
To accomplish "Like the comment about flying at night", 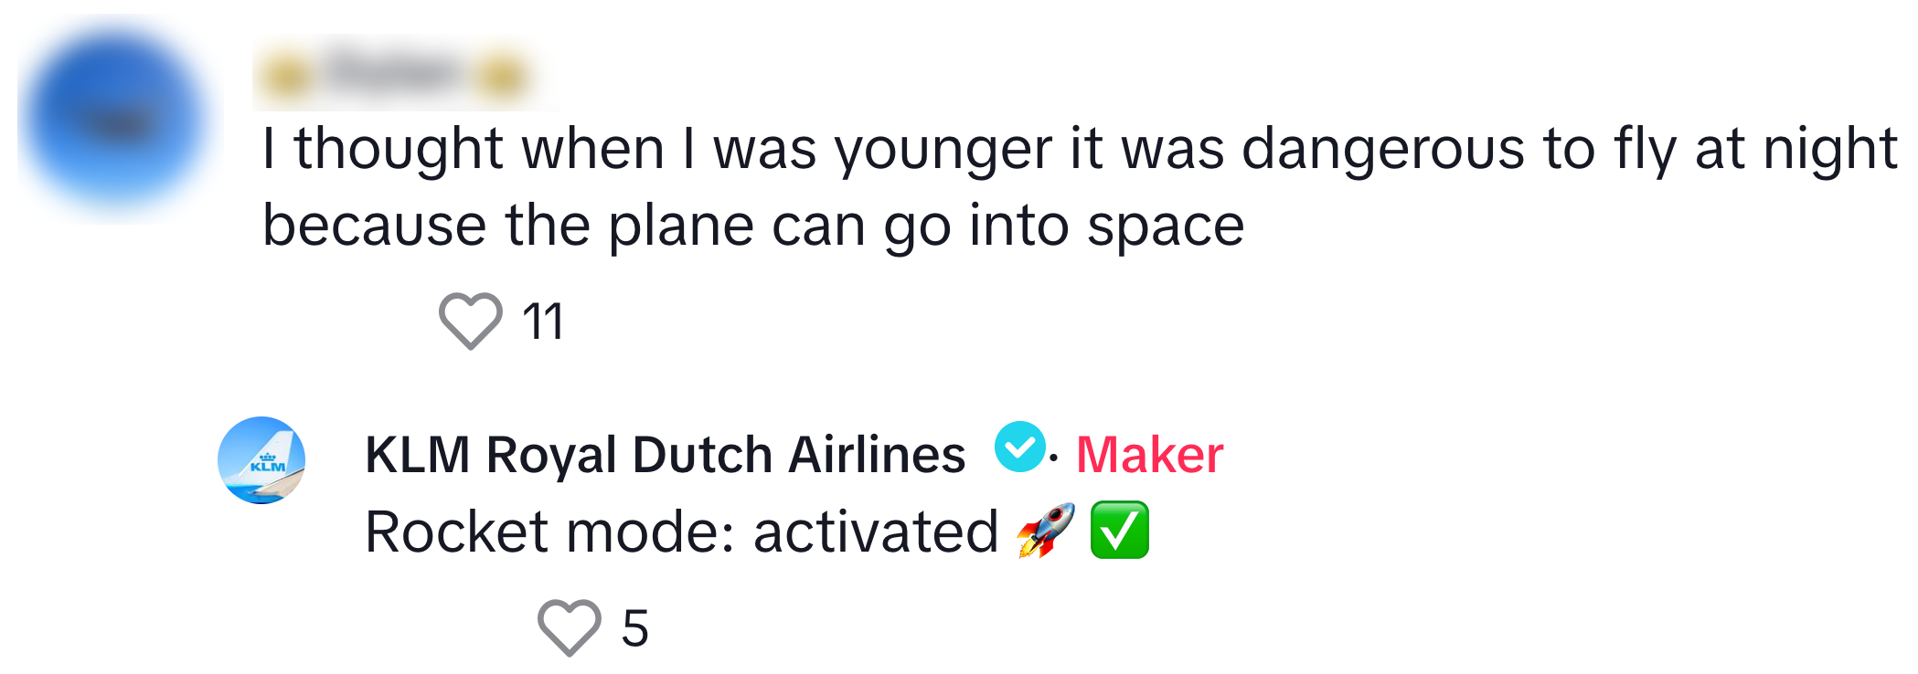I will pos(470,321).
